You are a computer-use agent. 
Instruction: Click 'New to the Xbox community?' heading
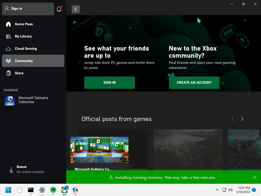pyautogui.click(x=193, y=52)
